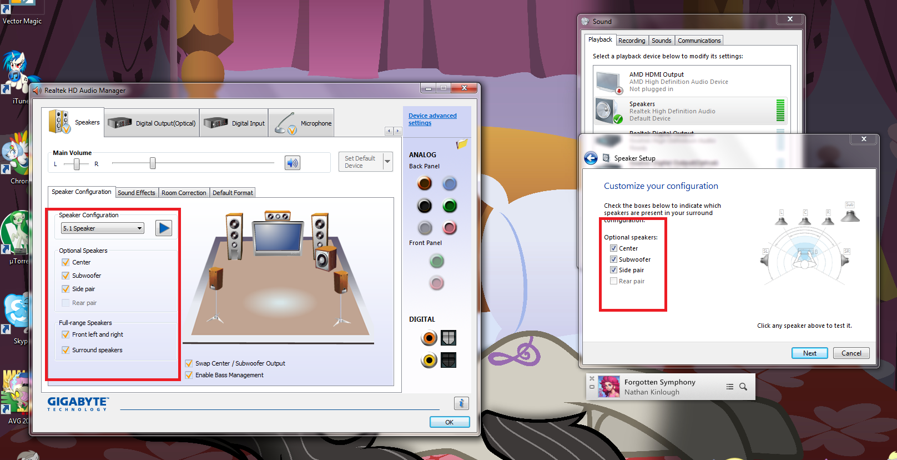The image size is (897, 460).
Task: Click L/R balance slider thumb
Action: (77, 164)
